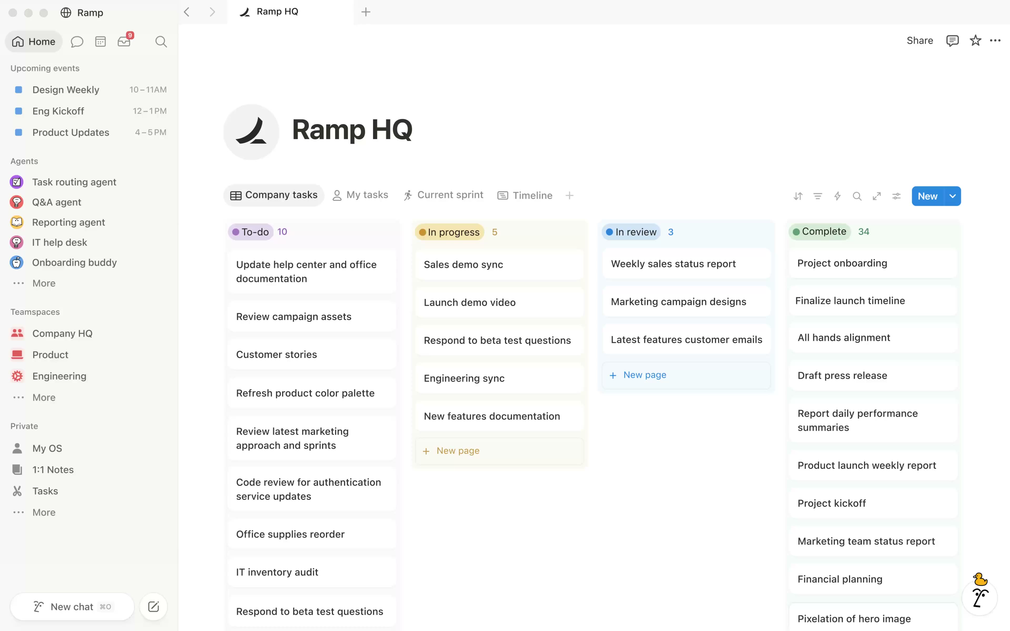Image resolution: width=1010 pixels, height=631 pixels.
Task: Click the Ramp HQ page logo icon
Action: click(251, 132)
